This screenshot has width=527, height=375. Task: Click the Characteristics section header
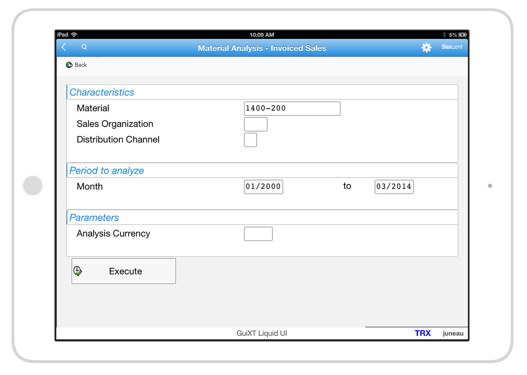[x=102, y=92]
